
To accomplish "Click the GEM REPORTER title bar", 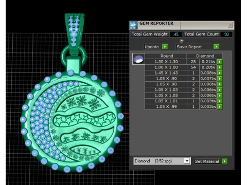I will pos(182,25).
